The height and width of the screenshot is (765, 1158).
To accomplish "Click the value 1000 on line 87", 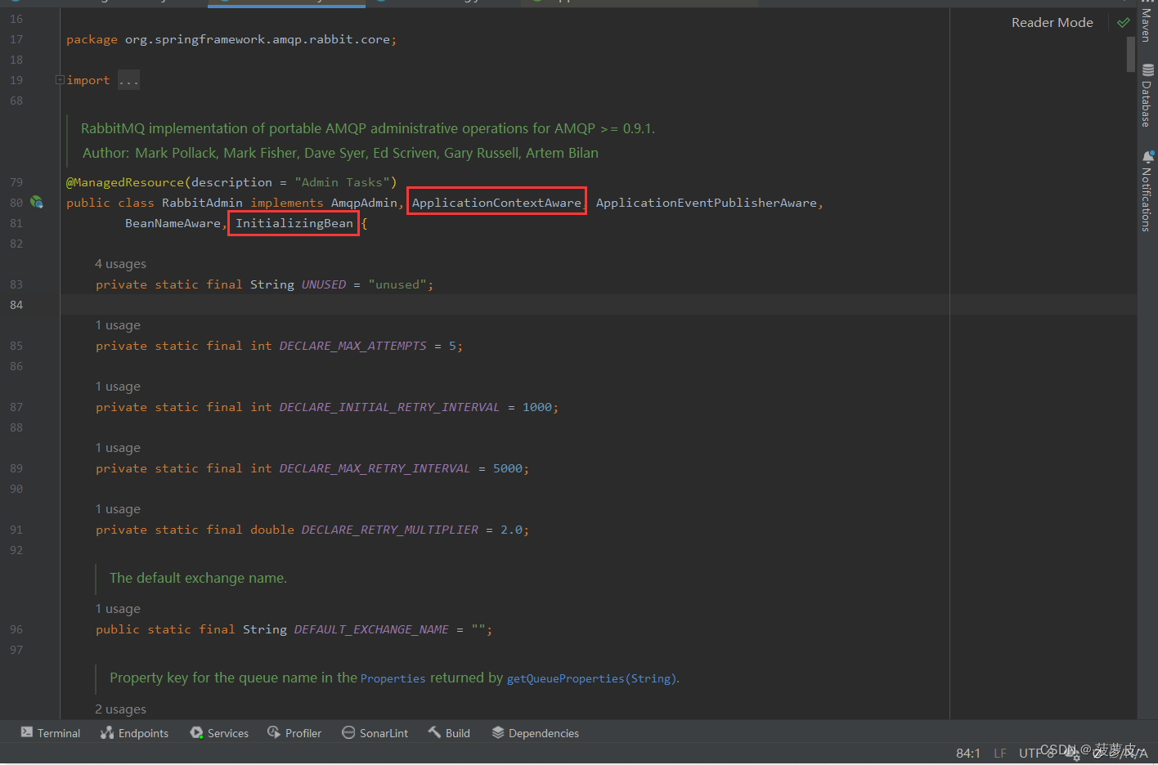I will point(537,407).
